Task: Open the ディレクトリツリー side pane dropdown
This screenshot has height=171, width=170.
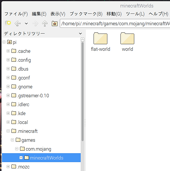Action: [x=80, y=34]
